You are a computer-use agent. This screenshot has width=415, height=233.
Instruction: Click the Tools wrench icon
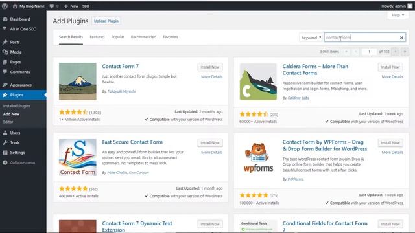[x=5, y=142]
